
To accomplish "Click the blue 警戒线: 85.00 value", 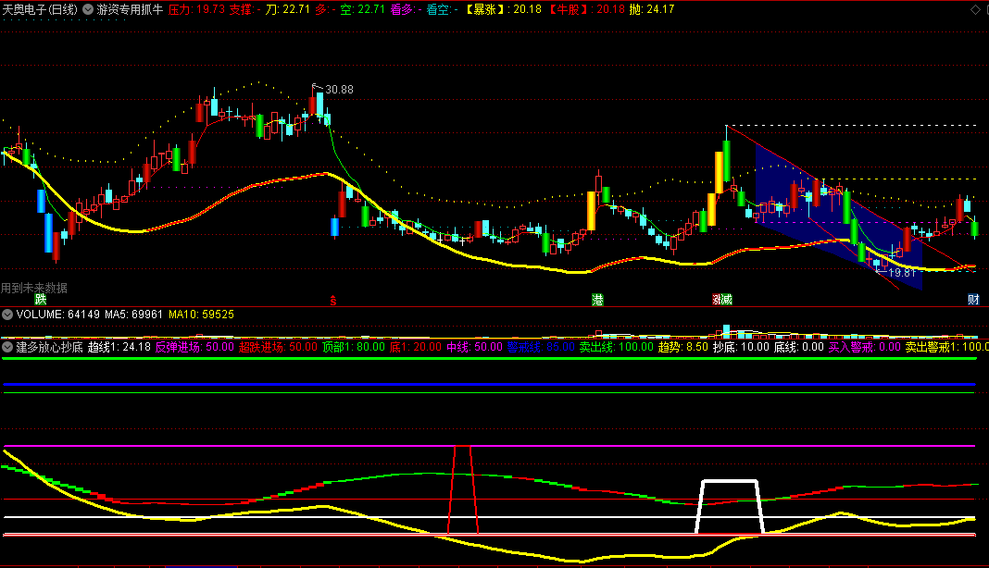I will point(541,347).
